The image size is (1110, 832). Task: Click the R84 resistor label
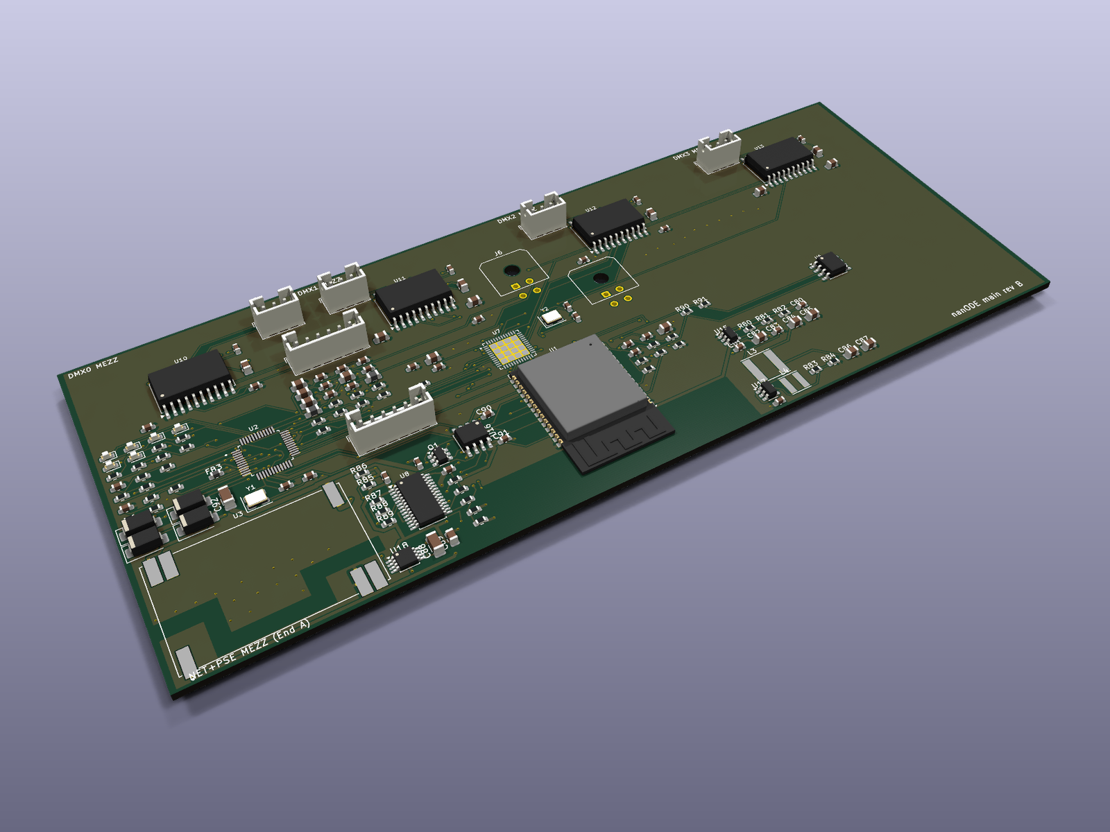click(828, 358)
